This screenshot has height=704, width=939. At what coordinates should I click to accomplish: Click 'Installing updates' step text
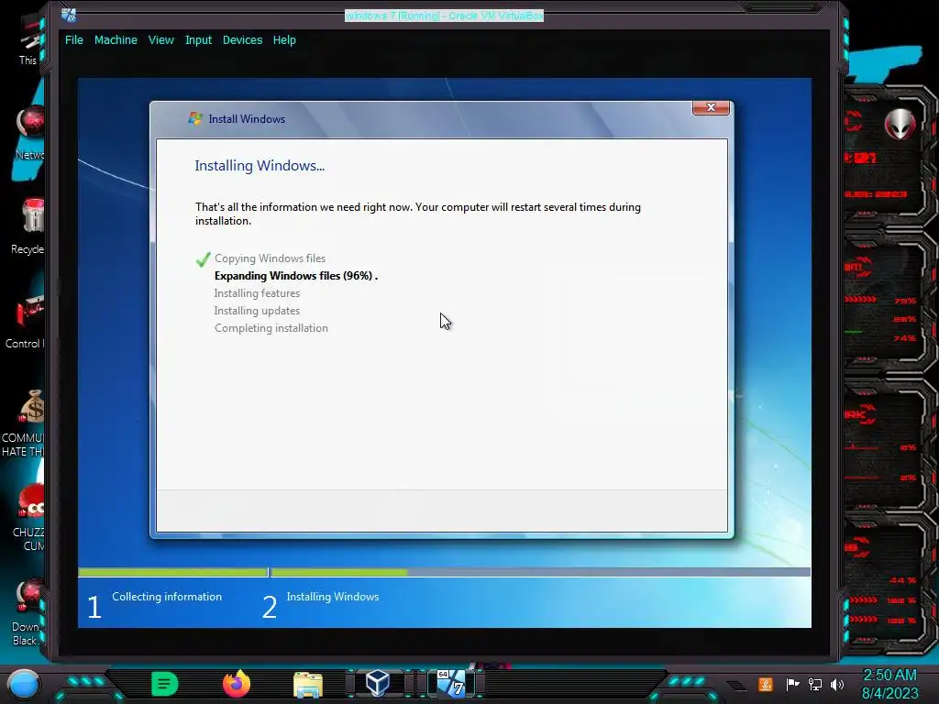257,311
